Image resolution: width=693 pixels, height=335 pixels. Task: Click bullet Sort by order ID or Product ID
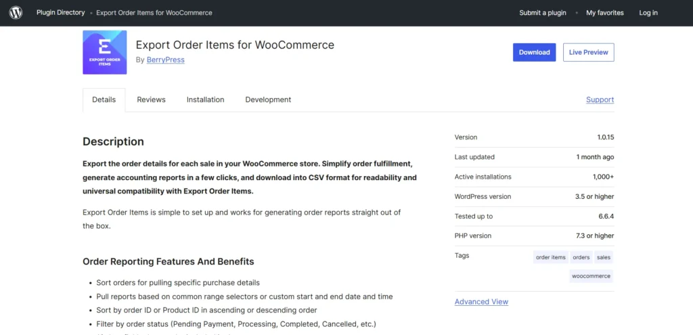click(207, 310)
